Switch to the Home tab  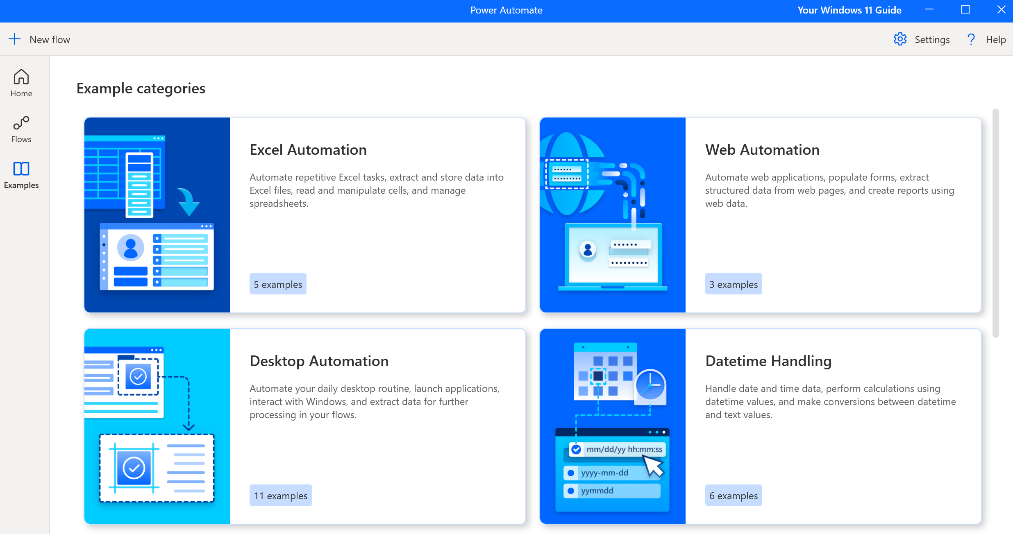coord(21,83)
